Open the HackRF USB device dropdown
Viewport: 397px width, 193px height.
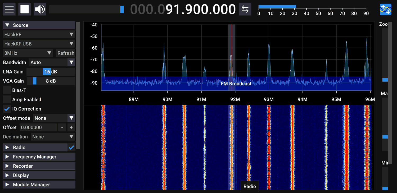tap(39, 44)
